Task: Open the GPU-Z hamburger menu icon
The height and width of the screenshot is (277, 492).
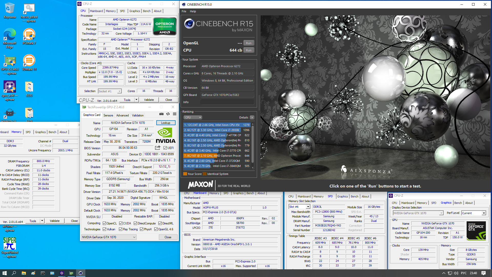Action: (x=175, y=114)
